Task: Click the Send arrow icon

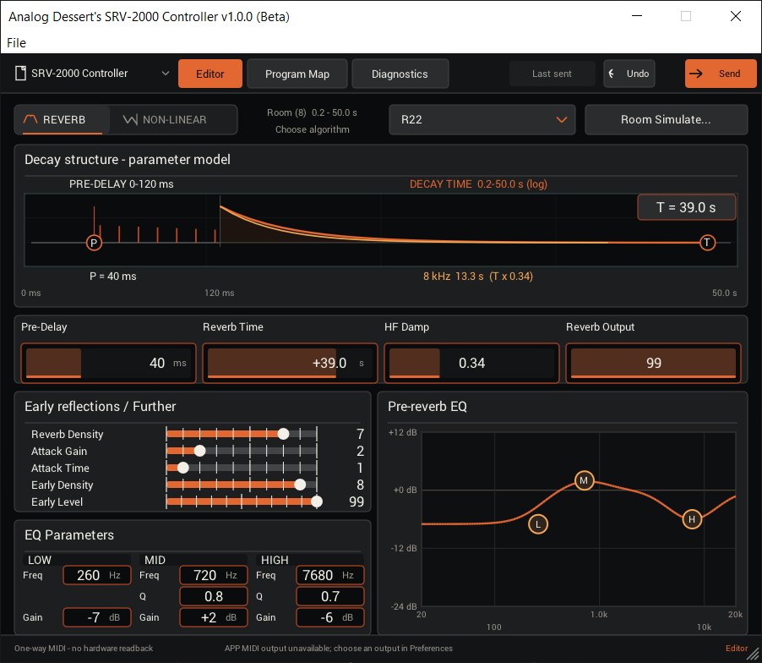Action: 696,74
